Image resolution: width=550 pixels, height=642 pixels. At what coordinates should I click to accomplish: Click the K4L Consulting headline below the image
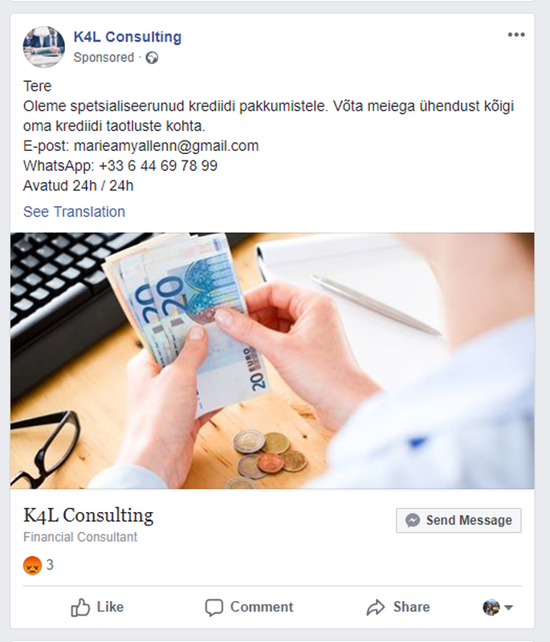point(88,515)
